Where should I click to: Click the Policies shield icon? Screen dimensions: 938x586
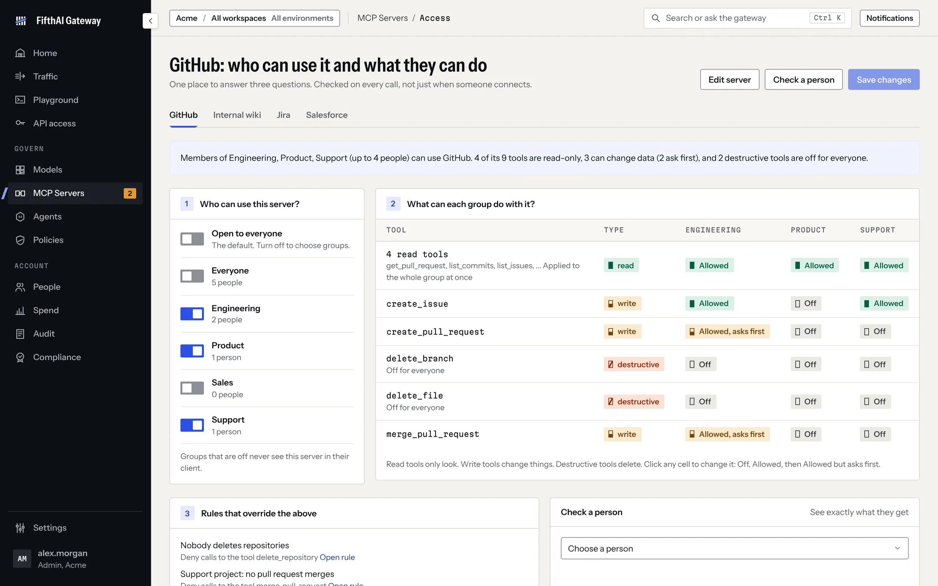tap(20, 240)
